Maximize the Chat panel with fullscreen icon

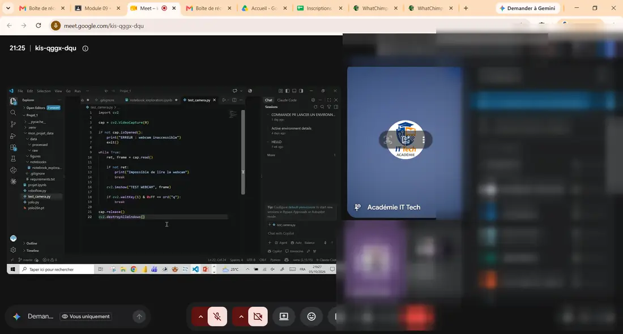point(329,100)
